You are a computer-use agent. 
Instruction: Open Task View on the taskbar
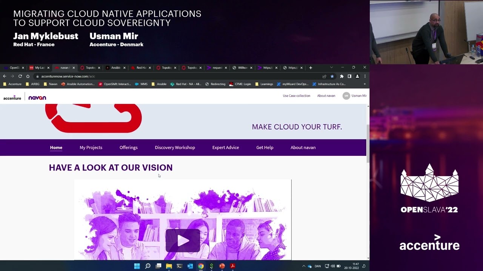click(x=158, y=266)
